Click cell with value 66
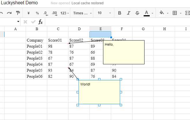 [x=96, y=52]
